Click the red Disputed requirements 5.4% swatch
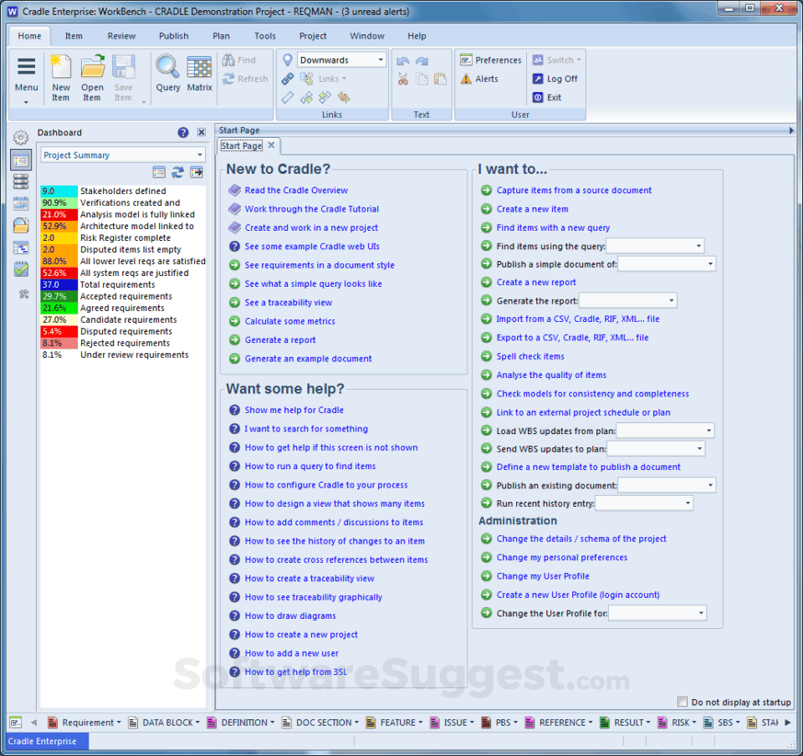 [59, 331]
